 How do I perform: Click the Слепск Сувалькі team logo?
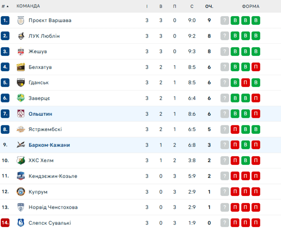(x=21, y=223)
